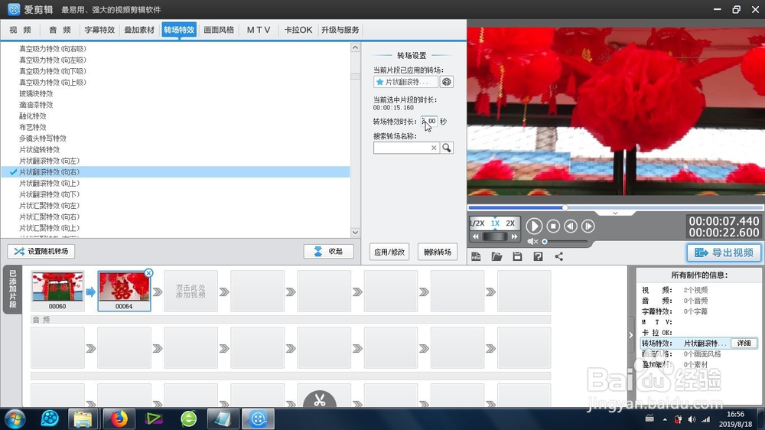Image resolution: width=765 pixels, height=430 pixels.
Task: Click the rewind double-arrow speed button
Action: coord(476,236)
